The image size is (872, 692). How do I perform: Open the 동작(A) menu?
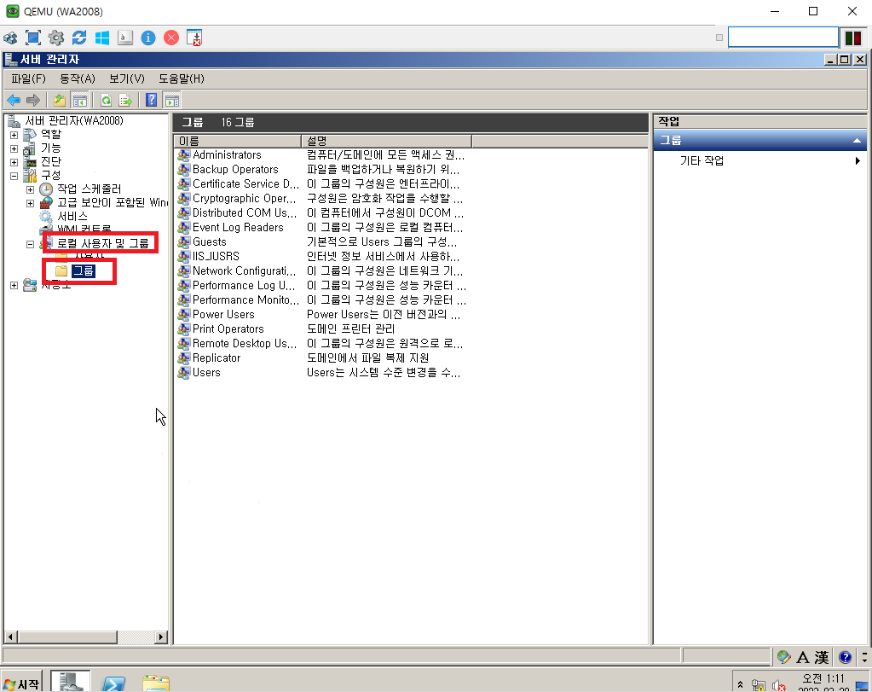[78, 79]
